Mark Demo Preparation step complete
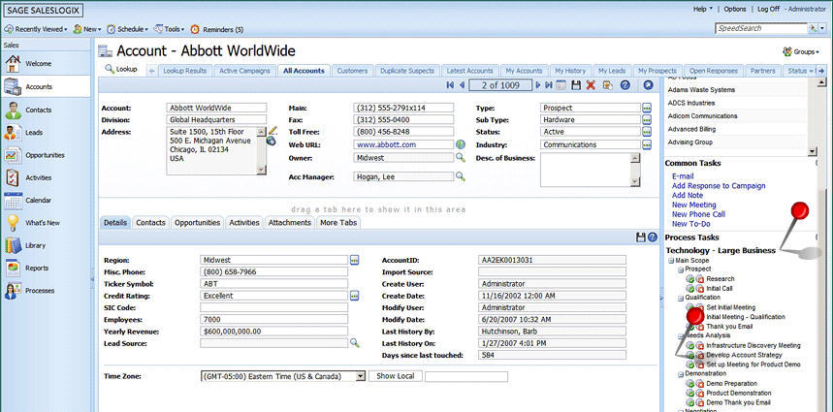 point(690,383)
